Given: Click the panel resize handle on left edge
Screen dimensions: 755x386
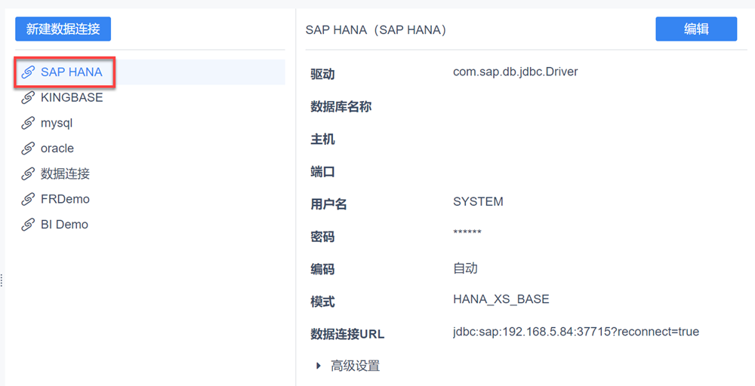Looking at the screenshot, I should tap(2, 280).
